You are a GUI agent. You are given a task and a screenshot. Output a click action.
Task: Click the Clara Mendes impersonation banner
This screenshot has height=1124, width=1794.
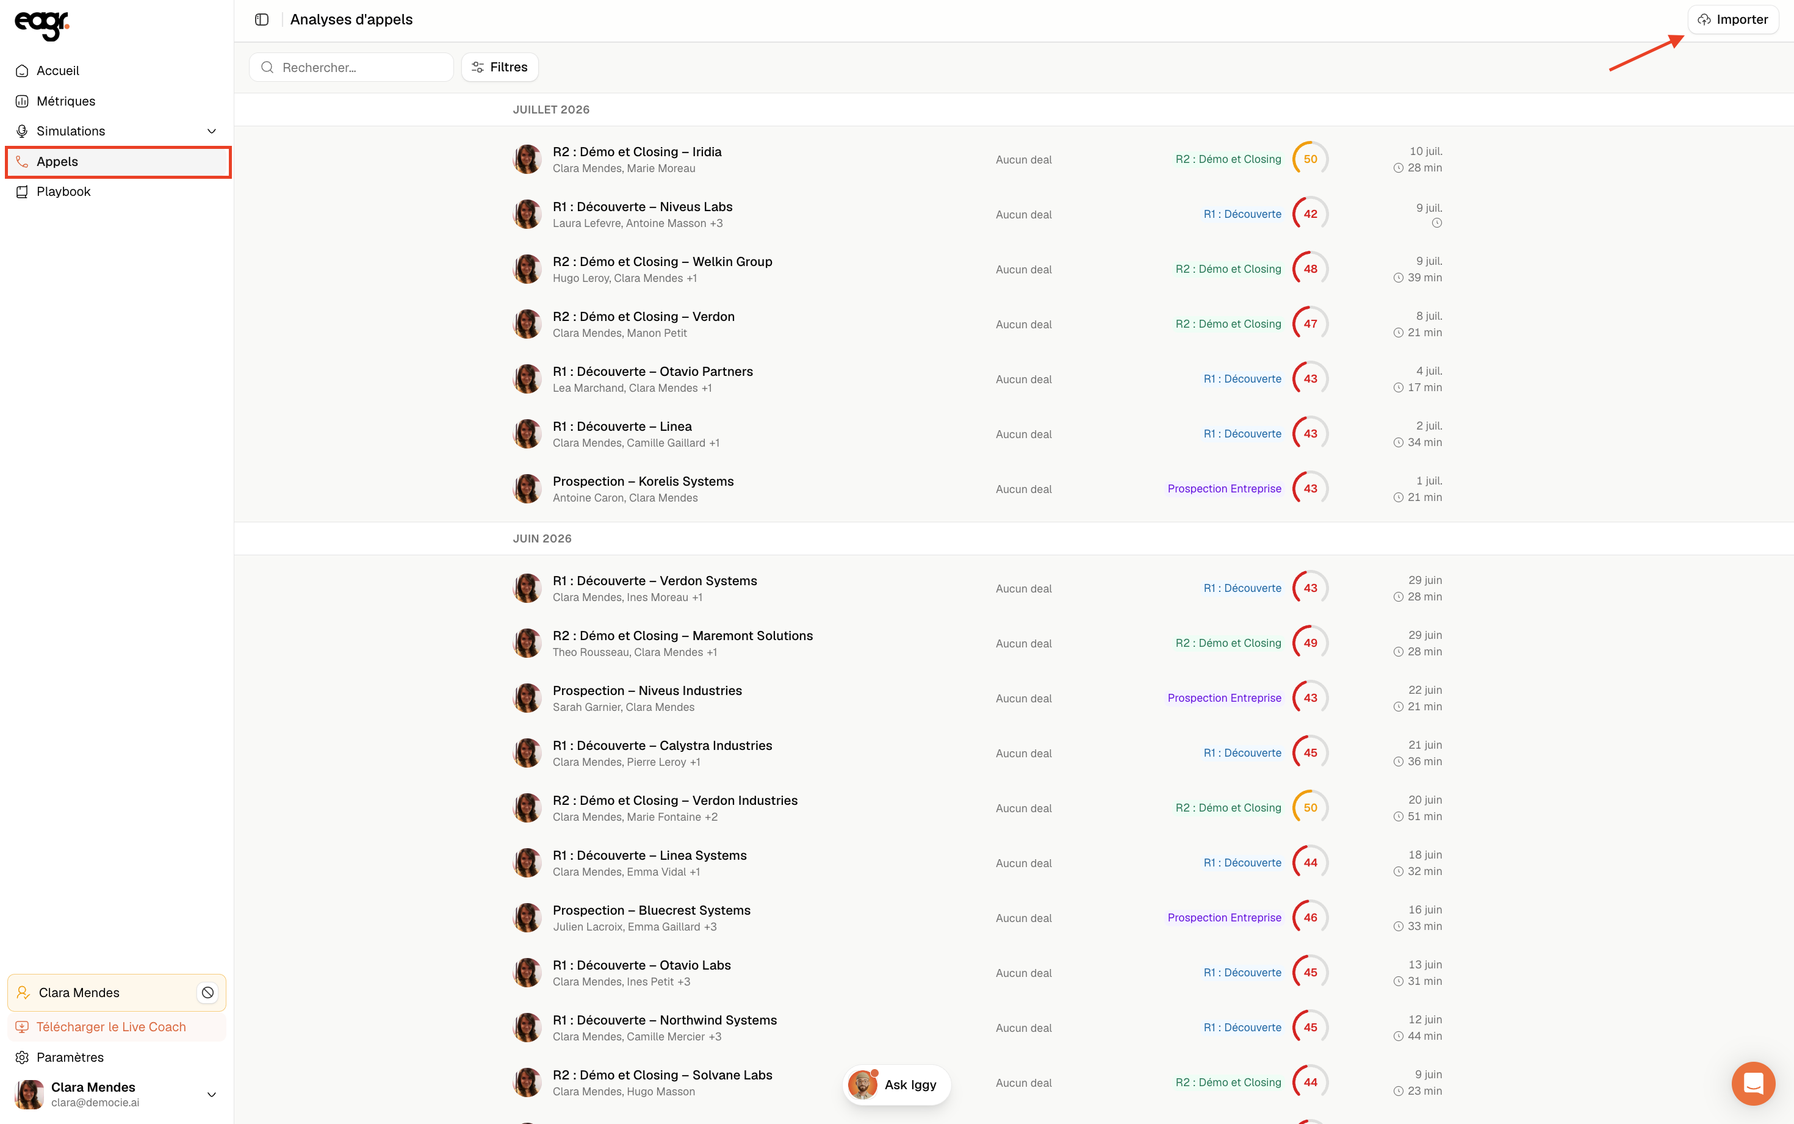click(117, 992)
